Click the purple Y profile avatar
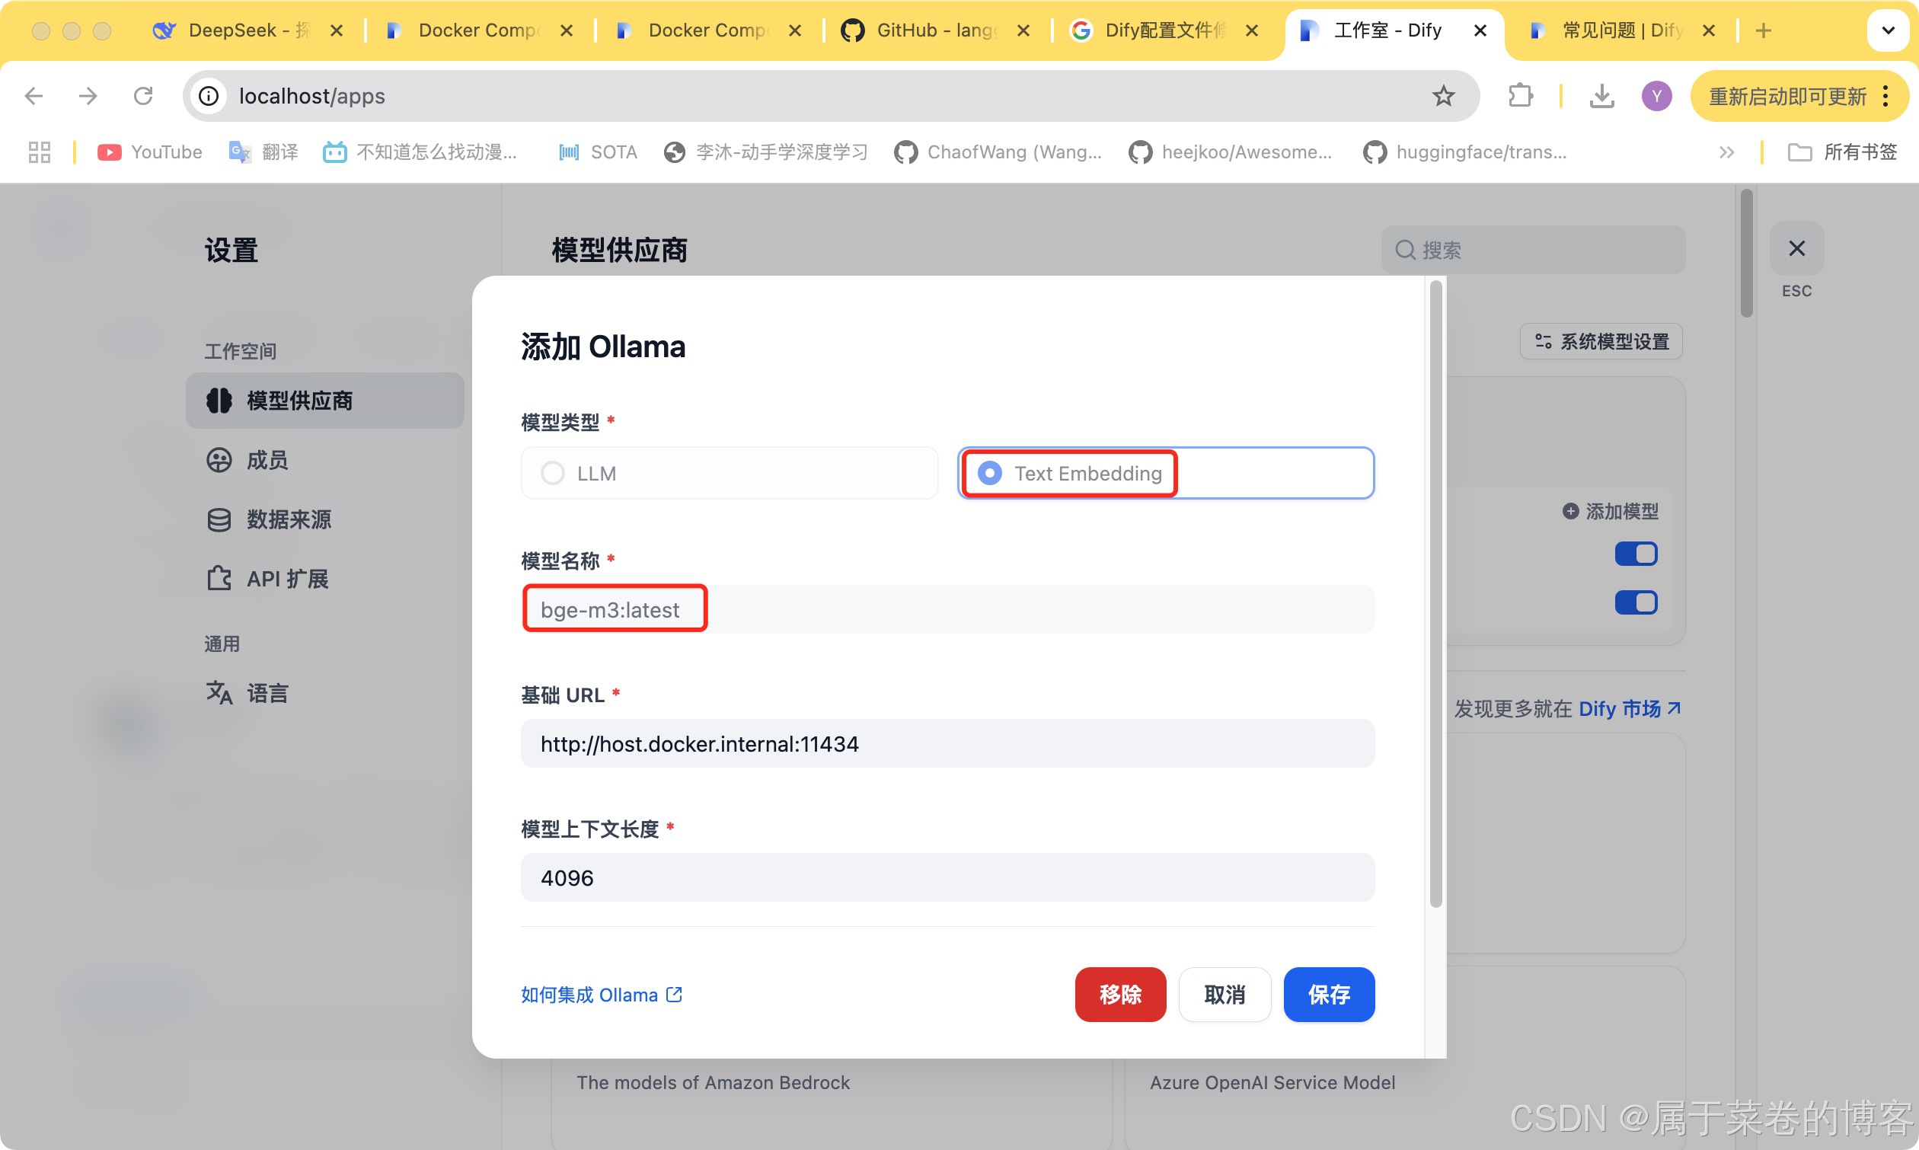Viewport: 1919px width, 1150px height. (1656, 96)
